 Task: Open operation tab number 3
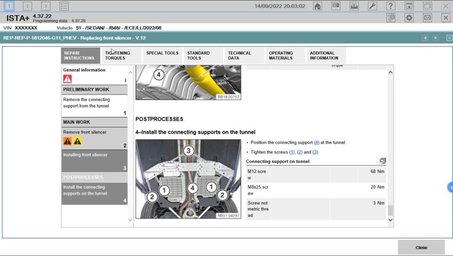coord(46,6)
